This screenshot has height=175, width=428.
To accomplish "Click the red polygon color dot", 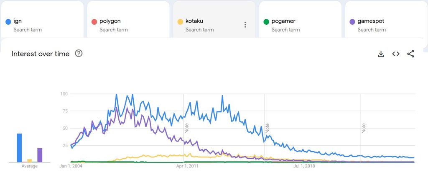I will [94, 21].
